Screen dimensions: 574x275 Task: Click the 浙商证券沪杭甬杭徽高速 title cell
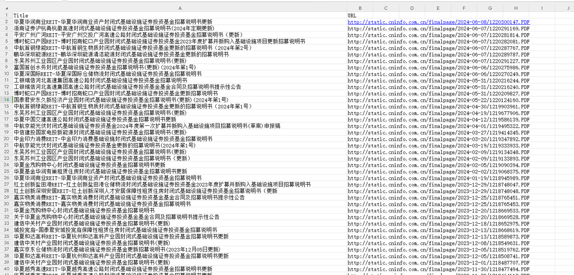click(x=120, y=28)
